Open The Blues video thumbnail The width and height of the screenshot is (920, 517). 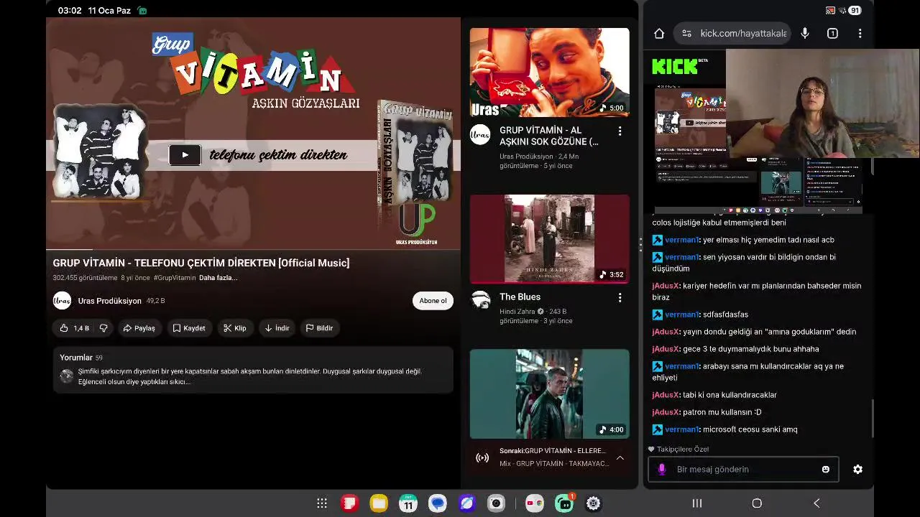pos(549,238)
